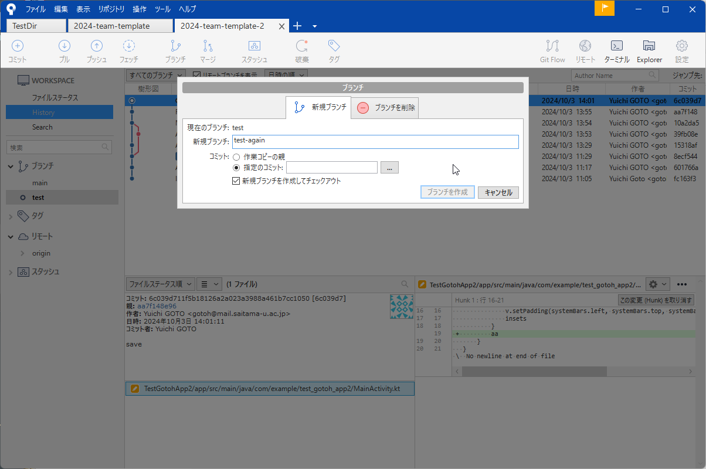
Task: Click the Merge (マージ) toolbar icon
Action: coord(208,46)
